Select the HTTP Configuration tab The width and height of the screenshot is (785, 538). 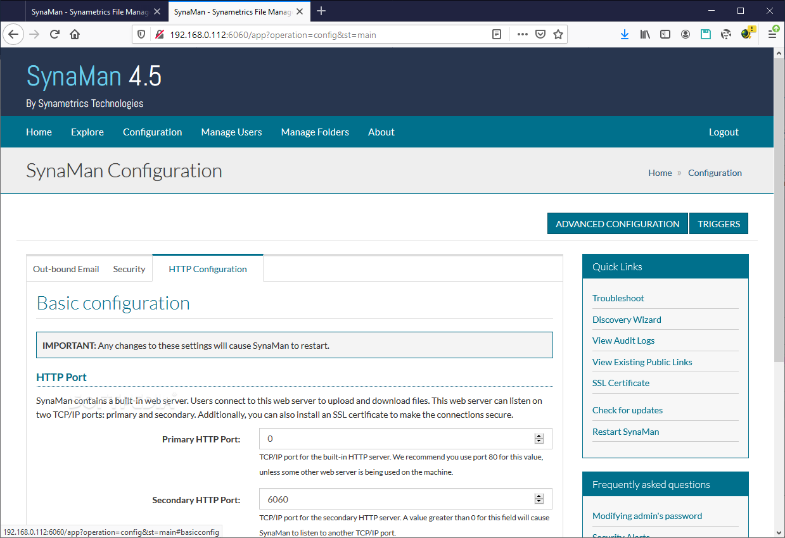(208, 268)
